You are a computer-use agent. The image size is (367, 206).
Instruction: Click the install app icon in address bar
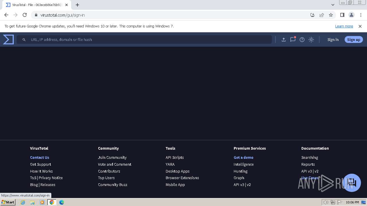tap(313, 15)
